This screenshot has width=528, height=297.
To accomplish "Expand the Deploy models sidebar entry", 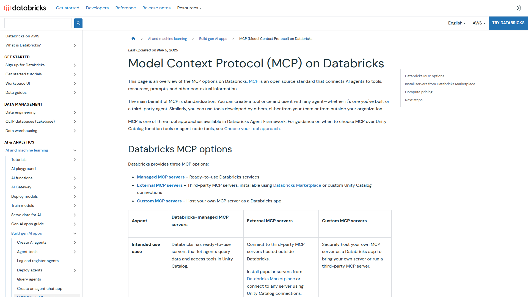I will pyautogui.click(x=75, y=196).
